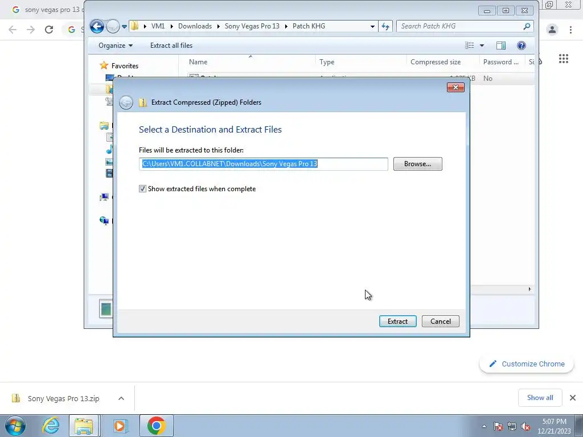Click the dialog's back arrow button
583x437 pixels.
click(x=126, y=102)
